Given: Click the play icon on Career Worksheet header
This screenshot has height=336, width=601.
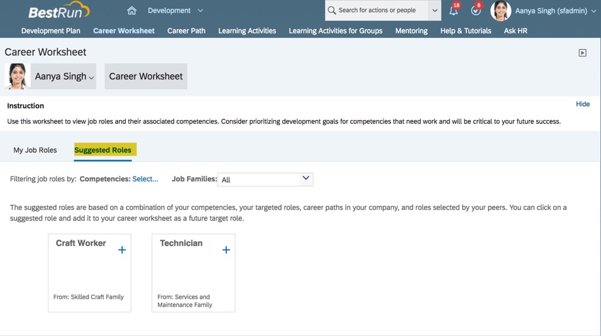Looking at the screenshot, I should pyautogui.click(x=582, y=53).
